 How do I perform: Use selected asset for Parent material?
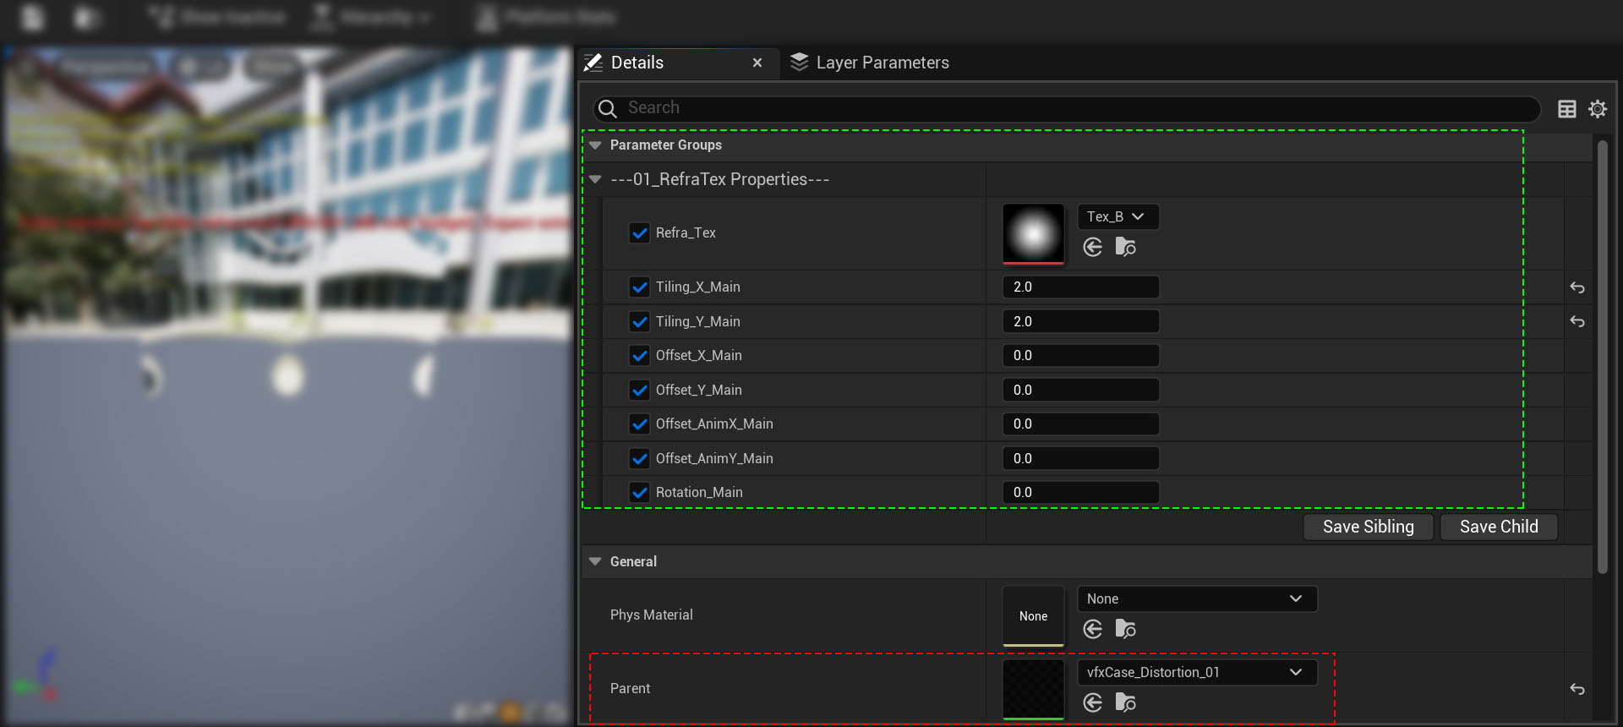[x=1092, y=702]
